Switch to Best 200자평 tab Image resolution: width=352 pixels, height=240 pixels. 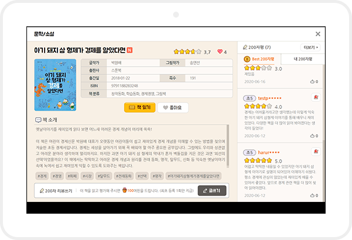point(259,59)
